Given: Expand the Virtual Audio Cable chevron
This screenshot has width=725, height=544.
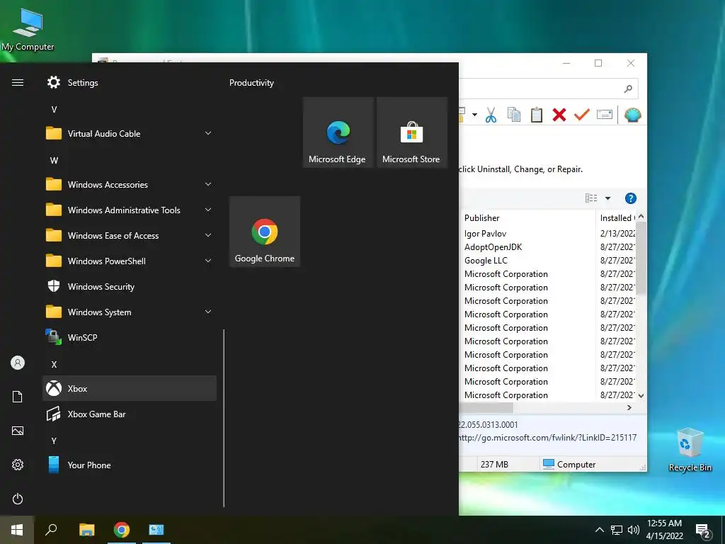Looking at the screenshot, I should (208, 133).
